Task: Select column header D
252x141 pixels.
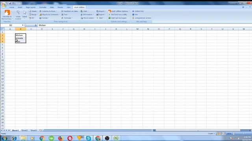Action: pos(42,29)
